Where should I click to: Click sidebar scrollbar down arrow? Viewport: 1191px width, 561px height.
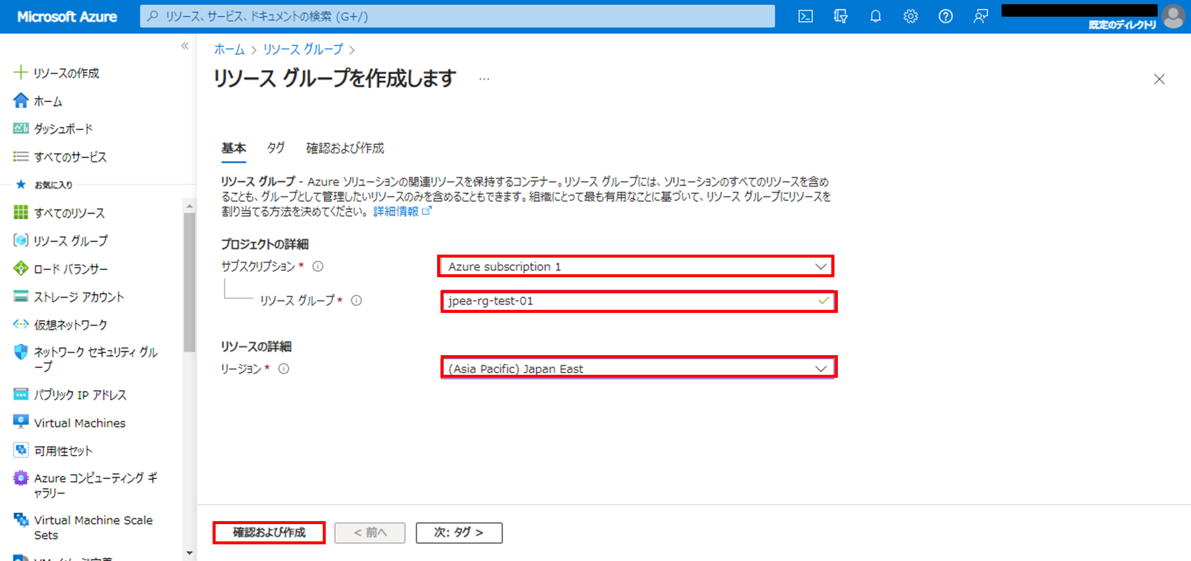click(x=189, y=553)
